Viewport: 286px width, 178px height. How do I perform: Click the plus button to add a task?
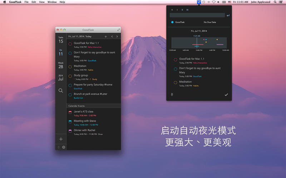tap(61, 139)
